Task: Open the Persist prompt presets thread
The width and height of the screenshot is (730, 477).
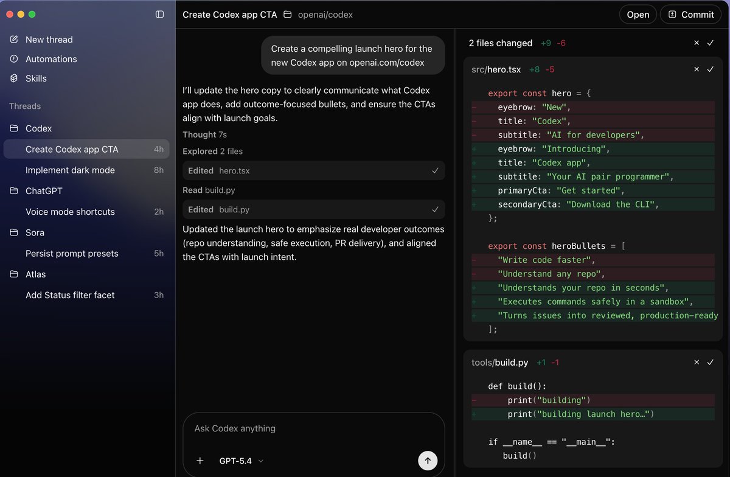Action: coord(86,254)
